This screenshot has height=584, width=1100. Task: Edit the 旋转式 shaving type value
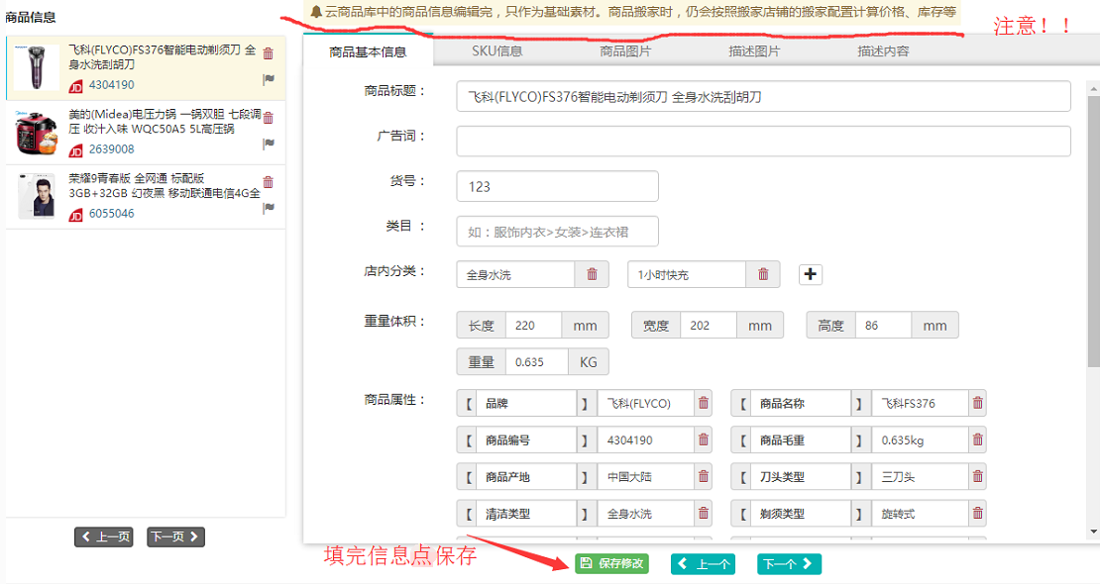pyautogui.click(x=921, y=513)
